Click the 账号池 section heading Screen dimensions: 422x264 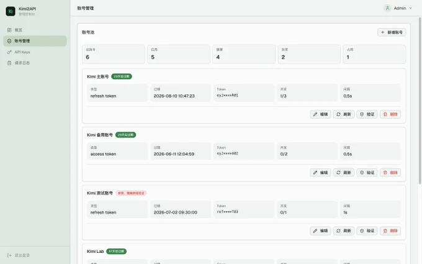point(88,32)
